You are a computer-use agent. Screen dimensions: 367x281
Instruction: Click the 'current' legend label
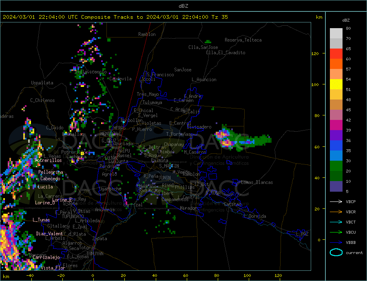(354, 253)
